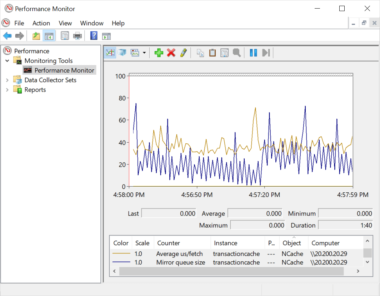Update data with the step-forward icon
380x296 pixels.
[x=265, y=53]
